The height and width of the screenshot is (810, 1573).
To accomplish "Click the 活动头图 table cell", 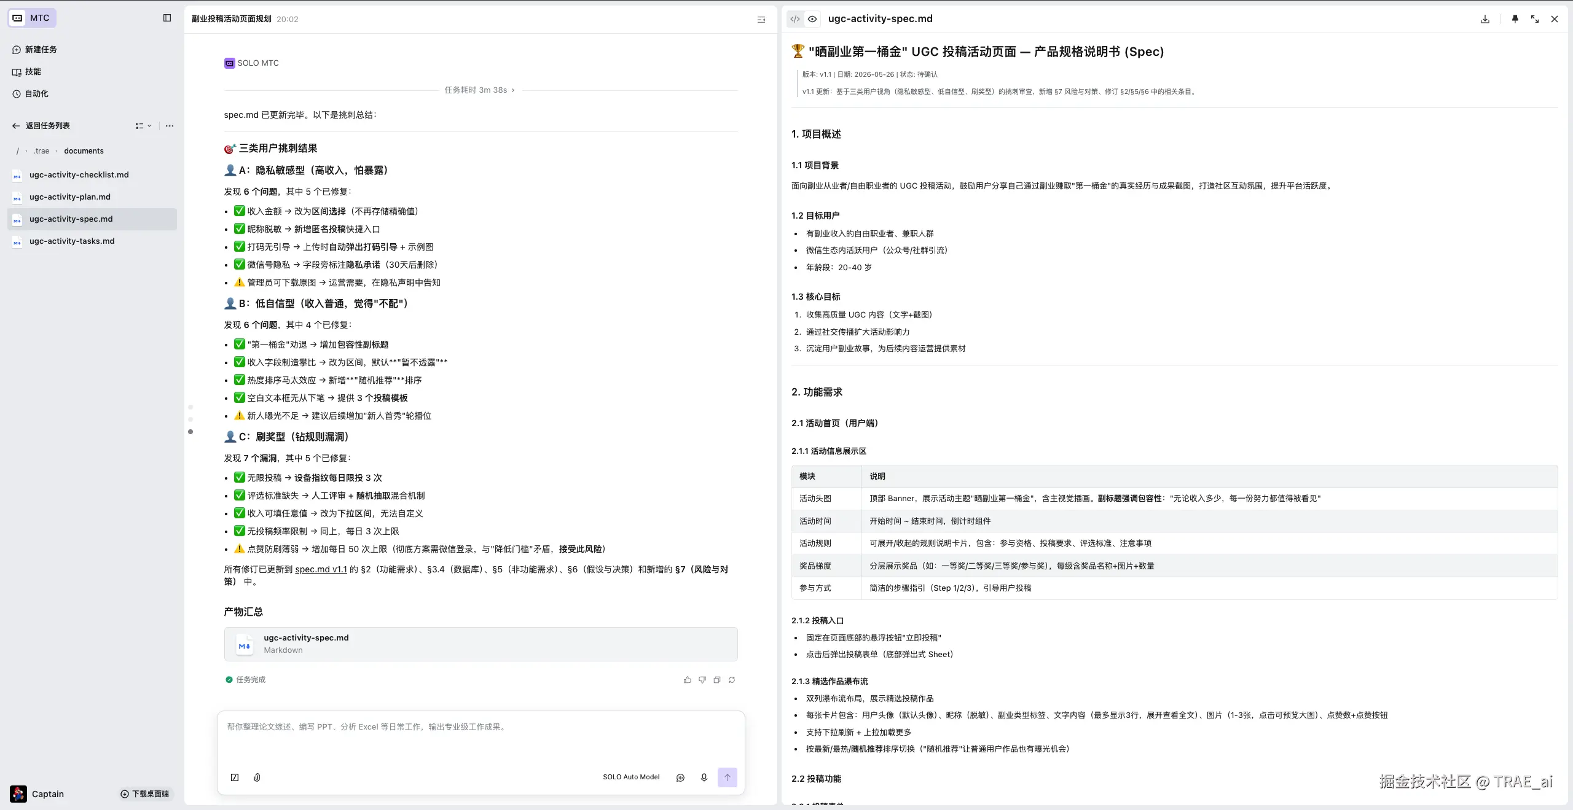I will coord(826,499).
